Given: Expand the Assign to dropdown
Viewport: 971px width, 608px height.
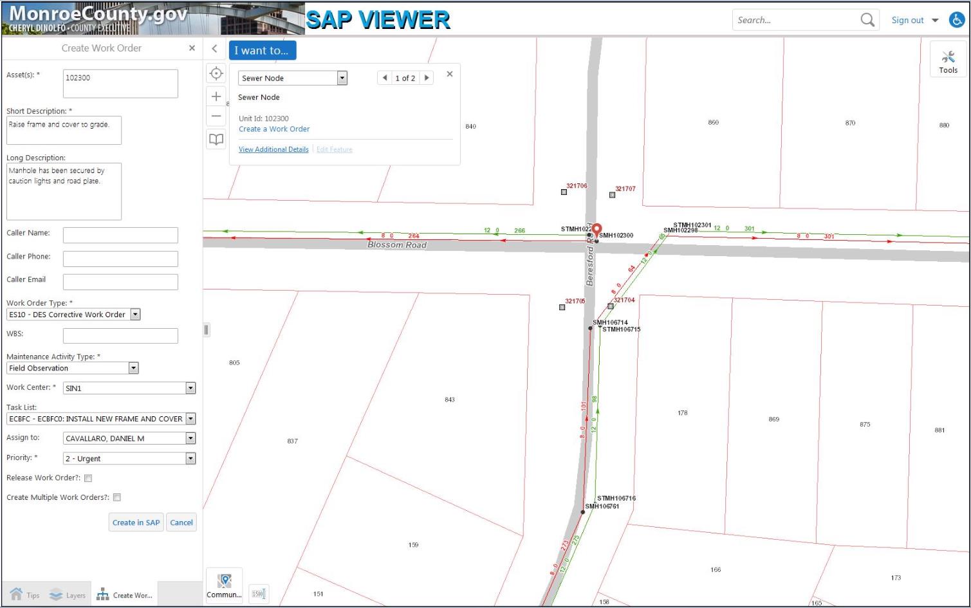Looking at the screenshot, I should pos(190,438).
